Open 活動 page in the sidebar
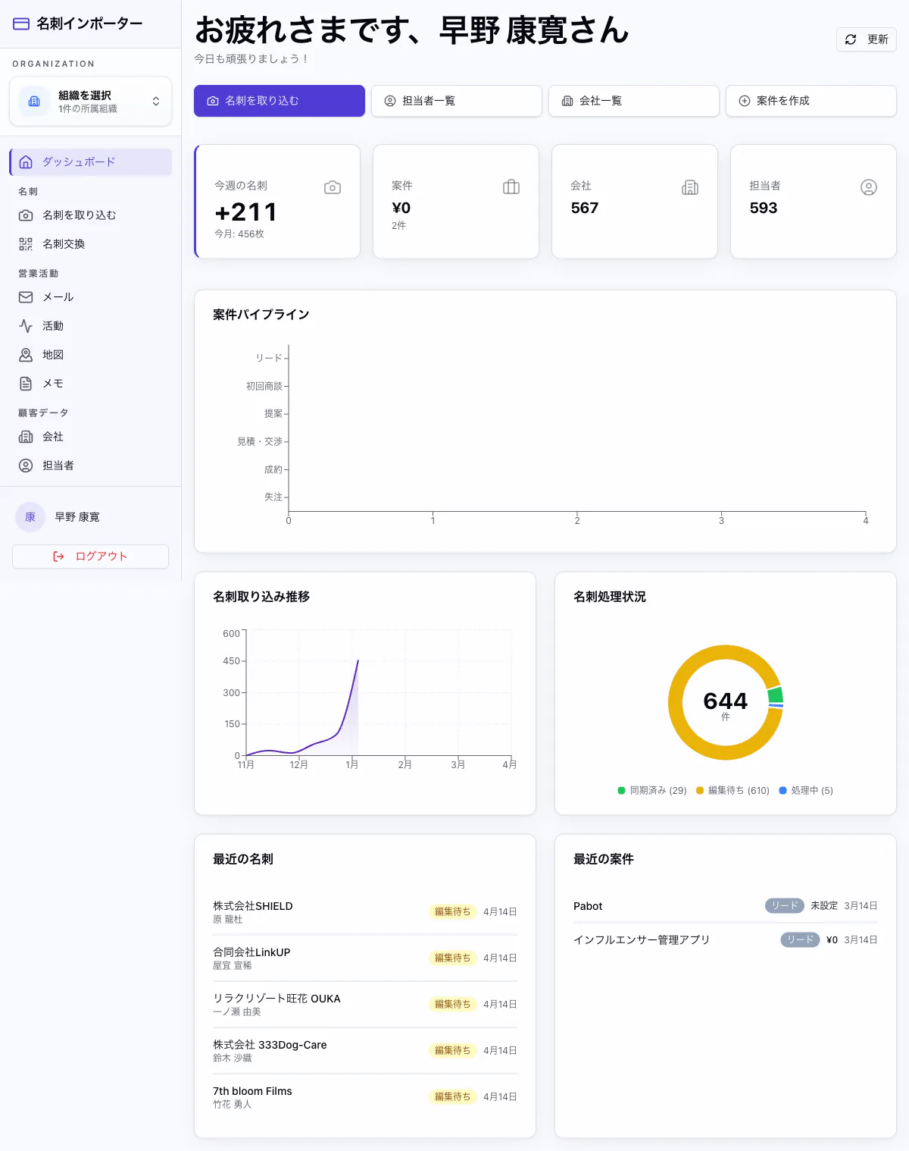The image size is (909, 1151). [91, 326]
